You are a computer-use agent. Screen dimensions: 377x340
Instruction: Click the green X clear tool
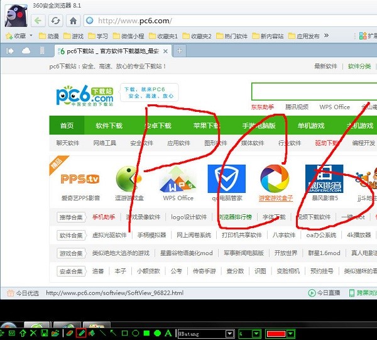[x=33, y=333]
